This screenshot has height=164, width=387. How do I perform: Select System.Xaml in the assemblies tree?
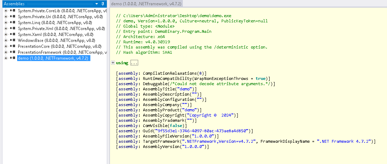coord(56,35)
